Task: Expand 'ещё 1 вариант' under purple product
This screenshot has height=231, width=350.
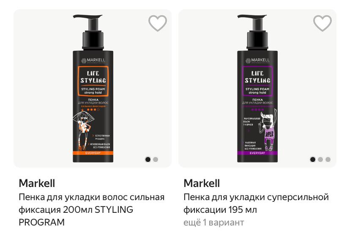Action: pos(213,223)
